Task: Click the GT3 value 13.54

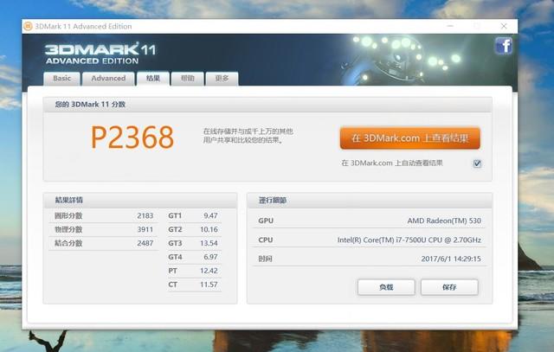Action: 209,243
